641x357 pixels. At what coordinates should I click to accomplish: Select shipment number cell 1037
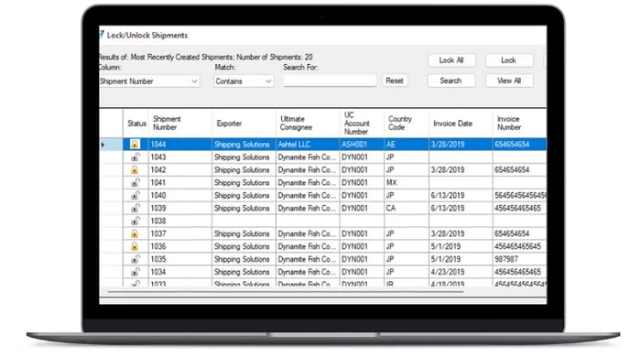(x=179, y=233)
